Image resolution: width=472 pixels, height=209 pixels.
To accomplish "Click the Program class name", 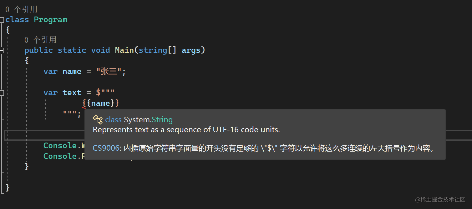I will click(50, 20).
